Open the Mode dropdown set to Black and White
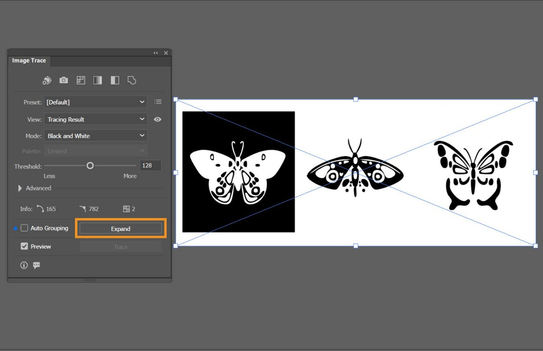The width and height of the screenshot is (543, 351). (x=96, y=135)
